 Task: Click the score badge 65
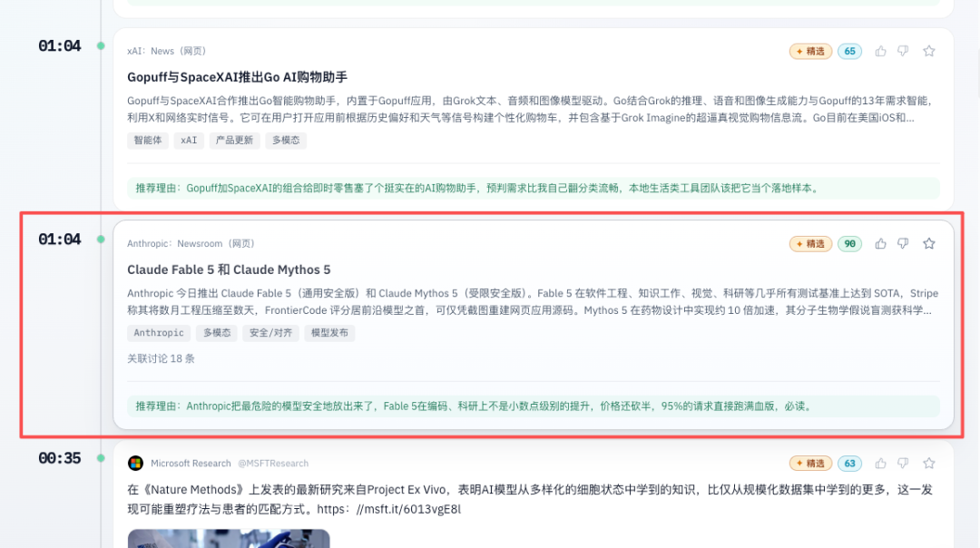point(850,51)
